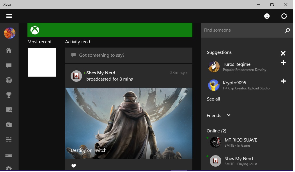Viewport: 295px width, 172px height.
Task: Open Shes My Nerd avatar in friends list
Action: 216,161
